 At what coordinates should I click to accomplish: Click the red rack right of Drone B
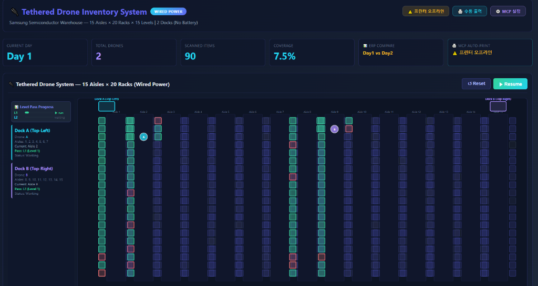(x=349, y=129)
